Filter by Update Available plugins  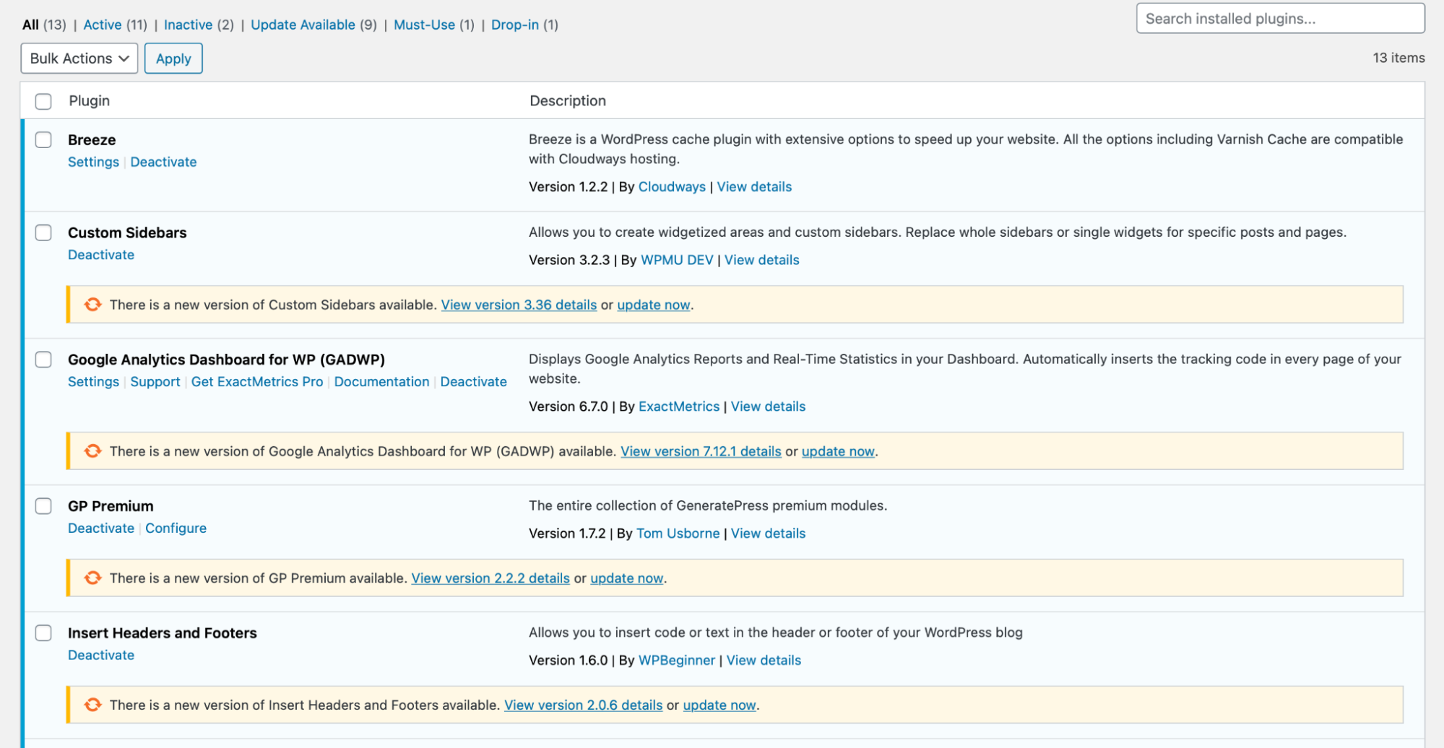[x=303, y=25]
